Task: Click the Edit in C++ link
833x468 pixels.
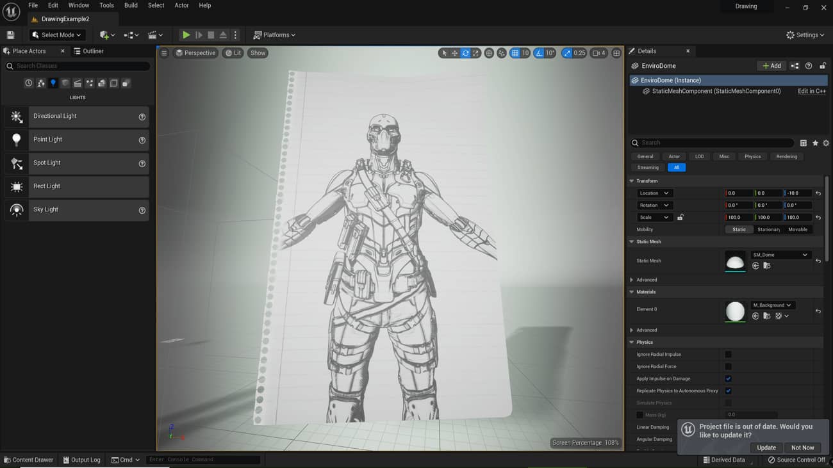Action: [x=811, y=91]
